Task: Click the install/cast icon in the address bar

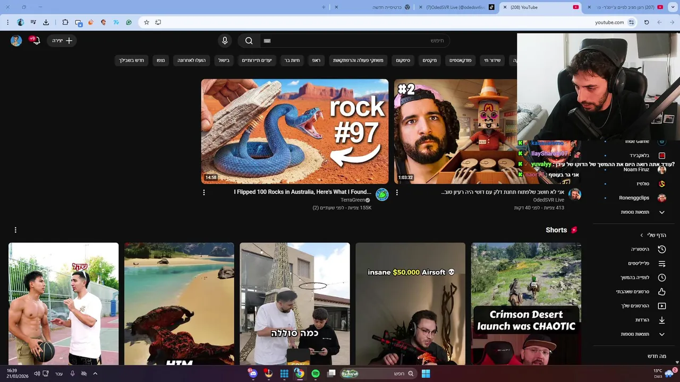Action: (158, 22)
